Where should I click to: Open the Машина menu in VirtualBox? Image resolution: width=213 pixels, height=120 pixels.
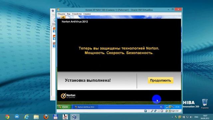[x=61, y=14]
